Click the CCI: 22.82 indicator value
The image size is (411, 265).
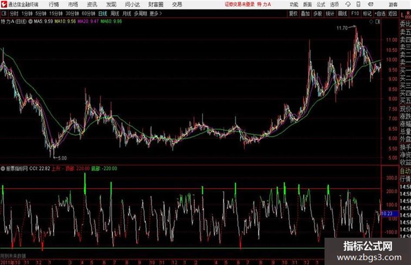pyautogui.click(x=40, y=168)
